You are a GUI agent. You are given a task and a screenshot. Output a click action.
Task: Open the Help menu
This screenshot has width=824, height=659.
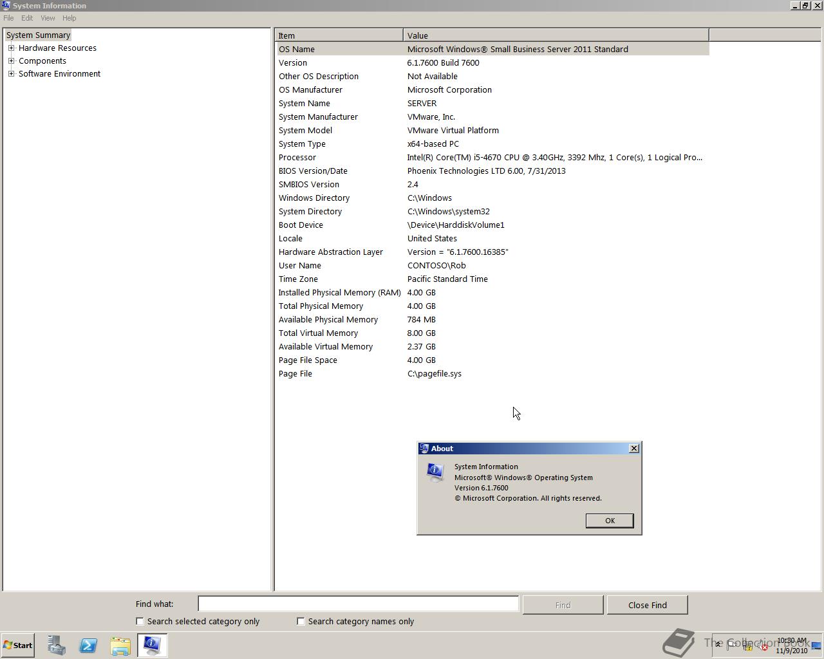tap(69, 18)
